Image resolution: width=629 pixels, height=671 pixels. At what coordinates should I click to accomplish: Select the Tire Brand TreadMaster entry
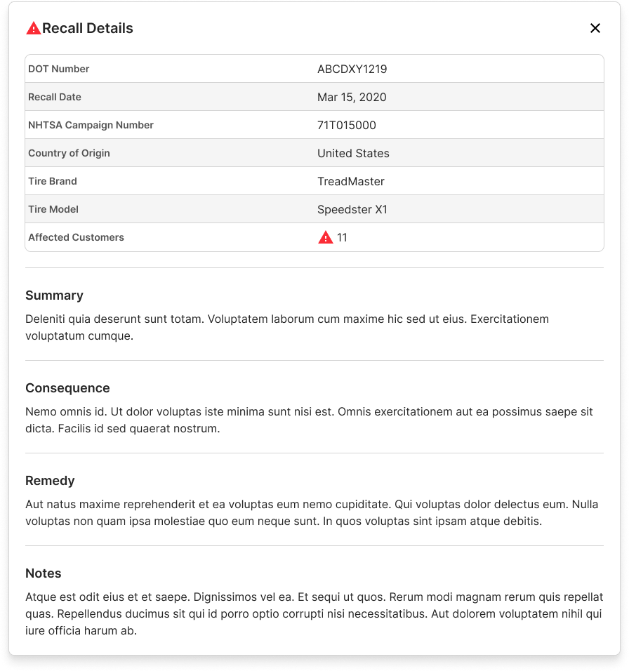click(x=351, y=181)
